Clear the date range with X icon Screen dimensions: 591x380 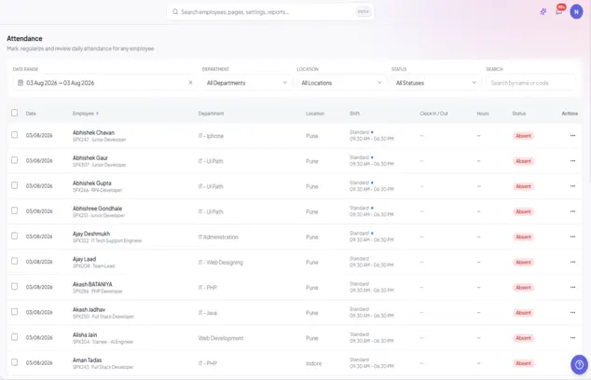click(x=190, y=83)
